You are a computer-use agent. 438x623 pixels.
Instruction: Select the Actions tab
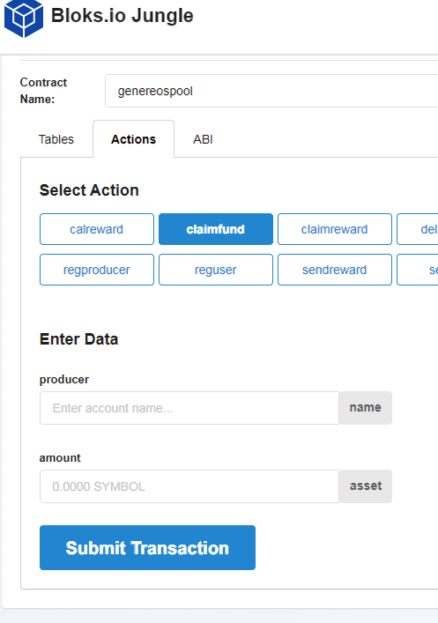(134, 139)
